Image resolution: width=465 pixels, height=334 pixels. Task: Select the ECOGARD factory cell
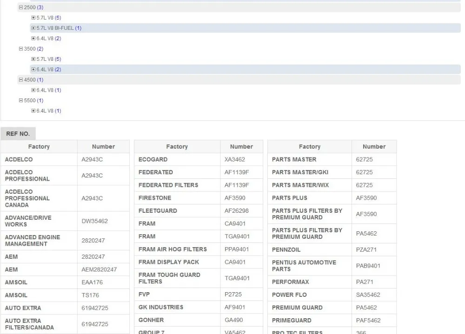point(177,159)
